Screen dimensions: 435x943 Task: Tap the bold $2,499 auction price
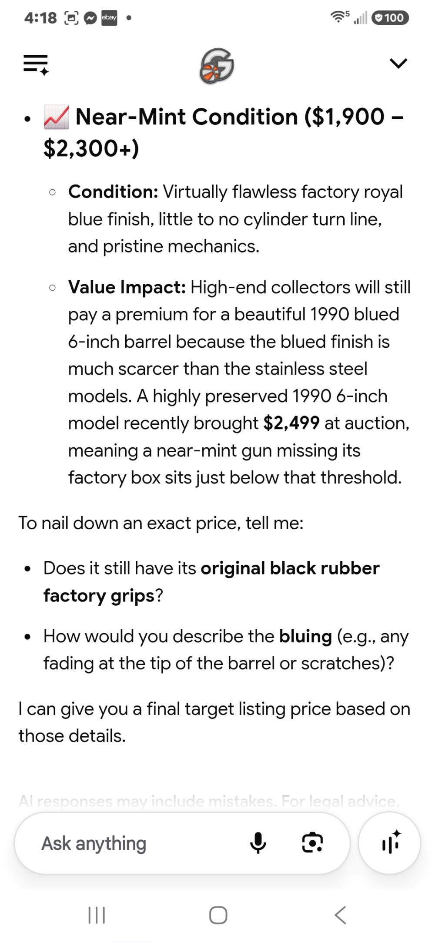pyautogui.click(x=291, y=423)
